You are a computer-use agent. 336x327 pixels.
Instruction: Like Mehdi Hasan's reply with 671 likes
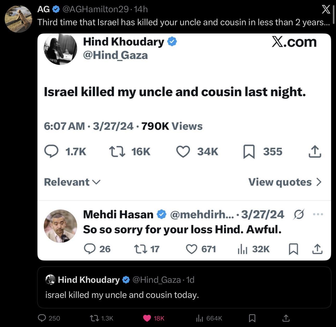point(192,249)
